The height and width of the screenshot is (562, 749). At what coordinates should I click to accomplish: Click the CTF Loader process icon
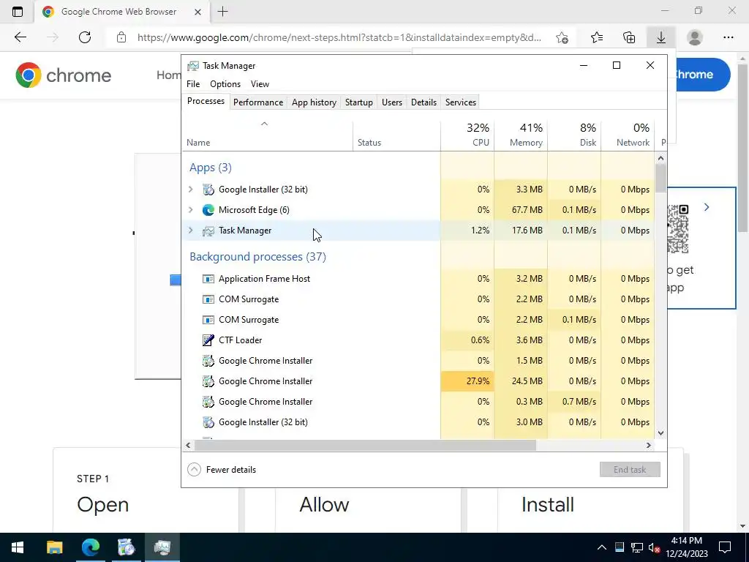(208, 340)
